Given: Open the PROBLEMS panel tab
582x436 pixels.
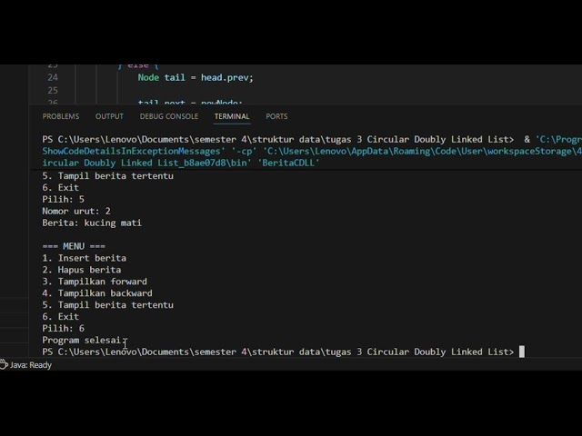Looking at the screenshot, I should [61, 116].
